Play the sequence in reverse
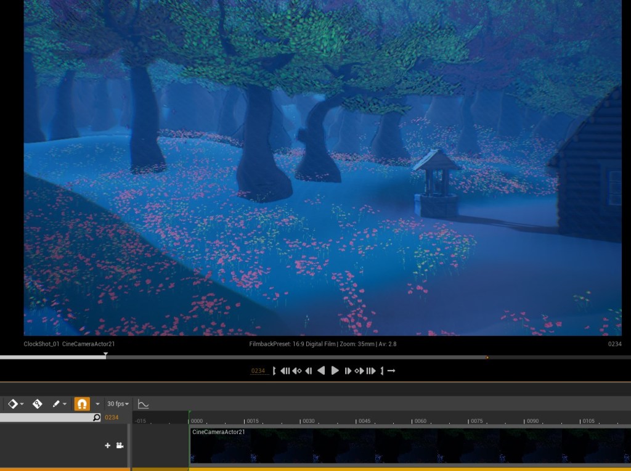Image resolution: width=631 pixels, height=471 pixels. click(x=321, y=371)
